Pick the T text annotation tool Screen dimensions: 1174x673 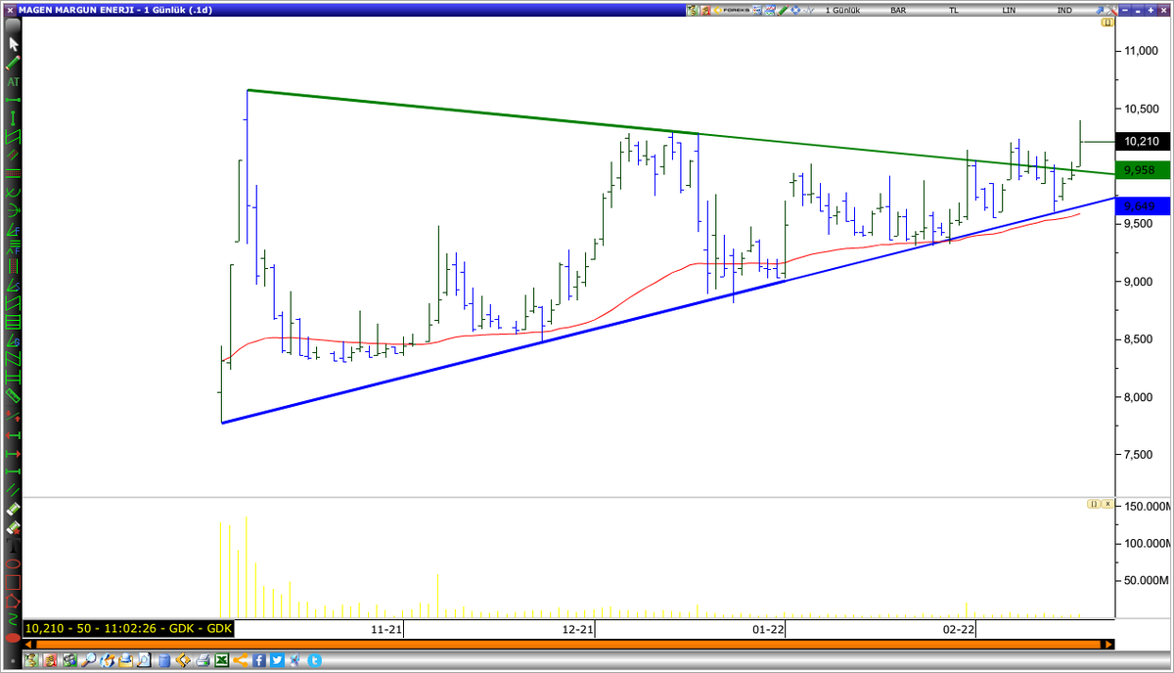click(x=14, y=545)
